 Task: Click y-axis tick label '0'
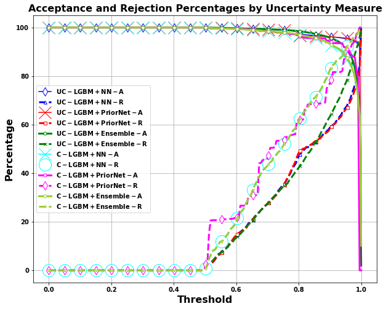click(x=27, y=270)
